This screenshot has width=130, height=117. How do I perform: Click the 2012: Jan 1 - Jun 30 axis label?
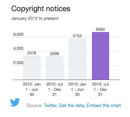point(32,89)
